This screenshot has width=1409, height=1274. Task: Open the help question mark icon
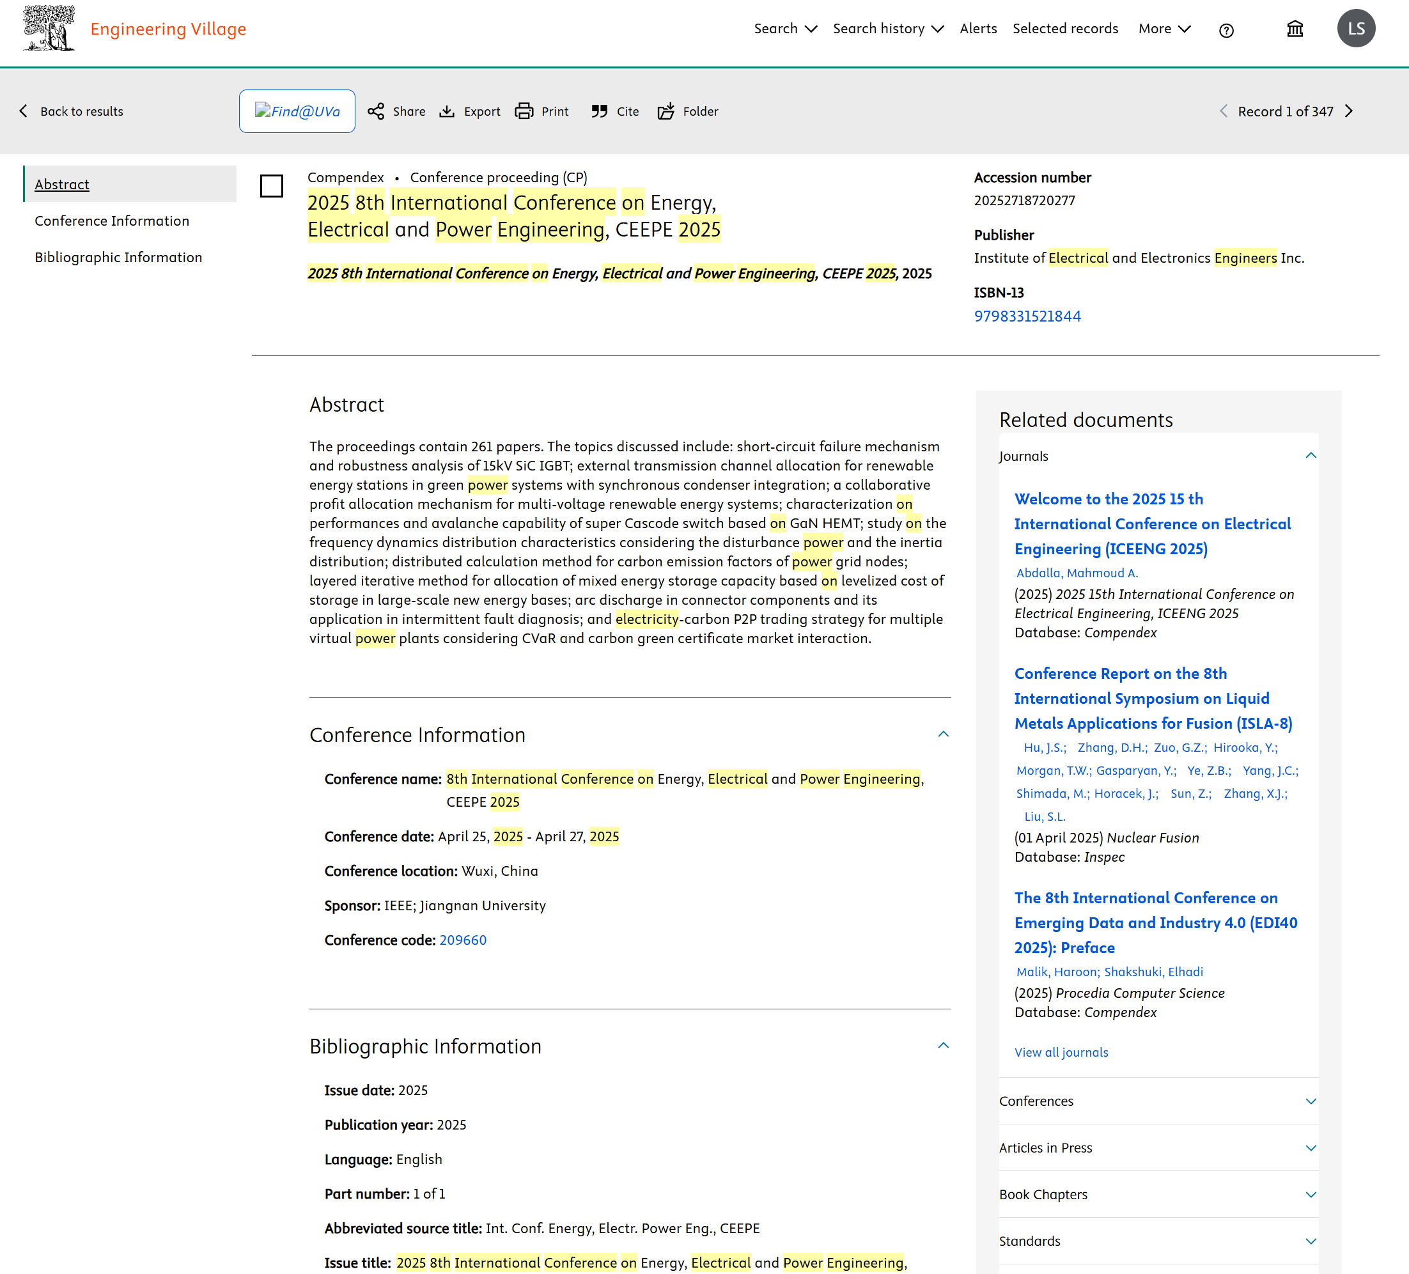[x=1226, y=30]
